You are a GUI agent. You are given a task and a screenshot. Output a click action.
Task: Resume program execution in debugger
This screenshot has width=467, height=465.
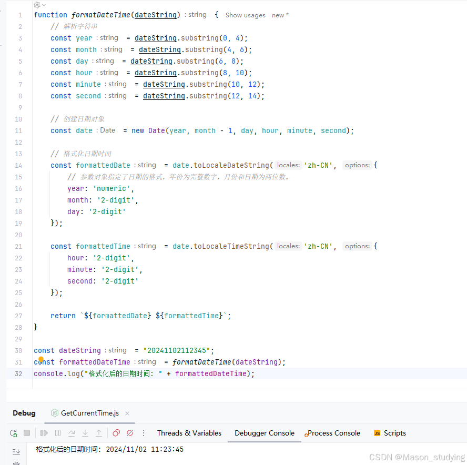click(x=44, y=433)
